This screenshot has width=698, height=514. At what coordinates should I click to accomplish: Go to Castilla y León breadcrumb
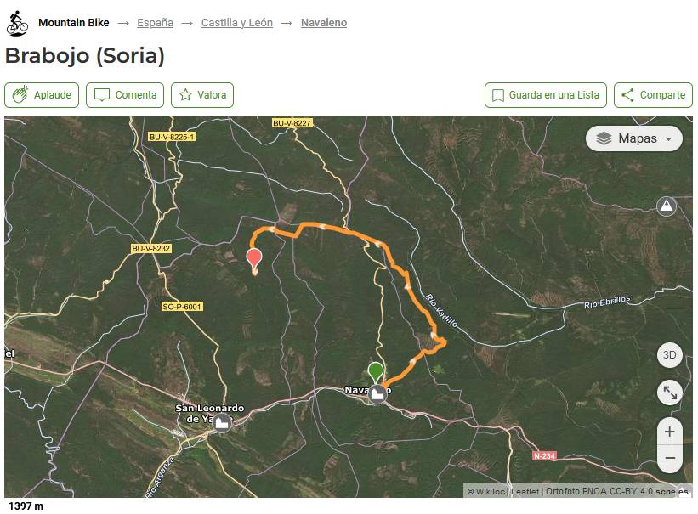point(237,23)
